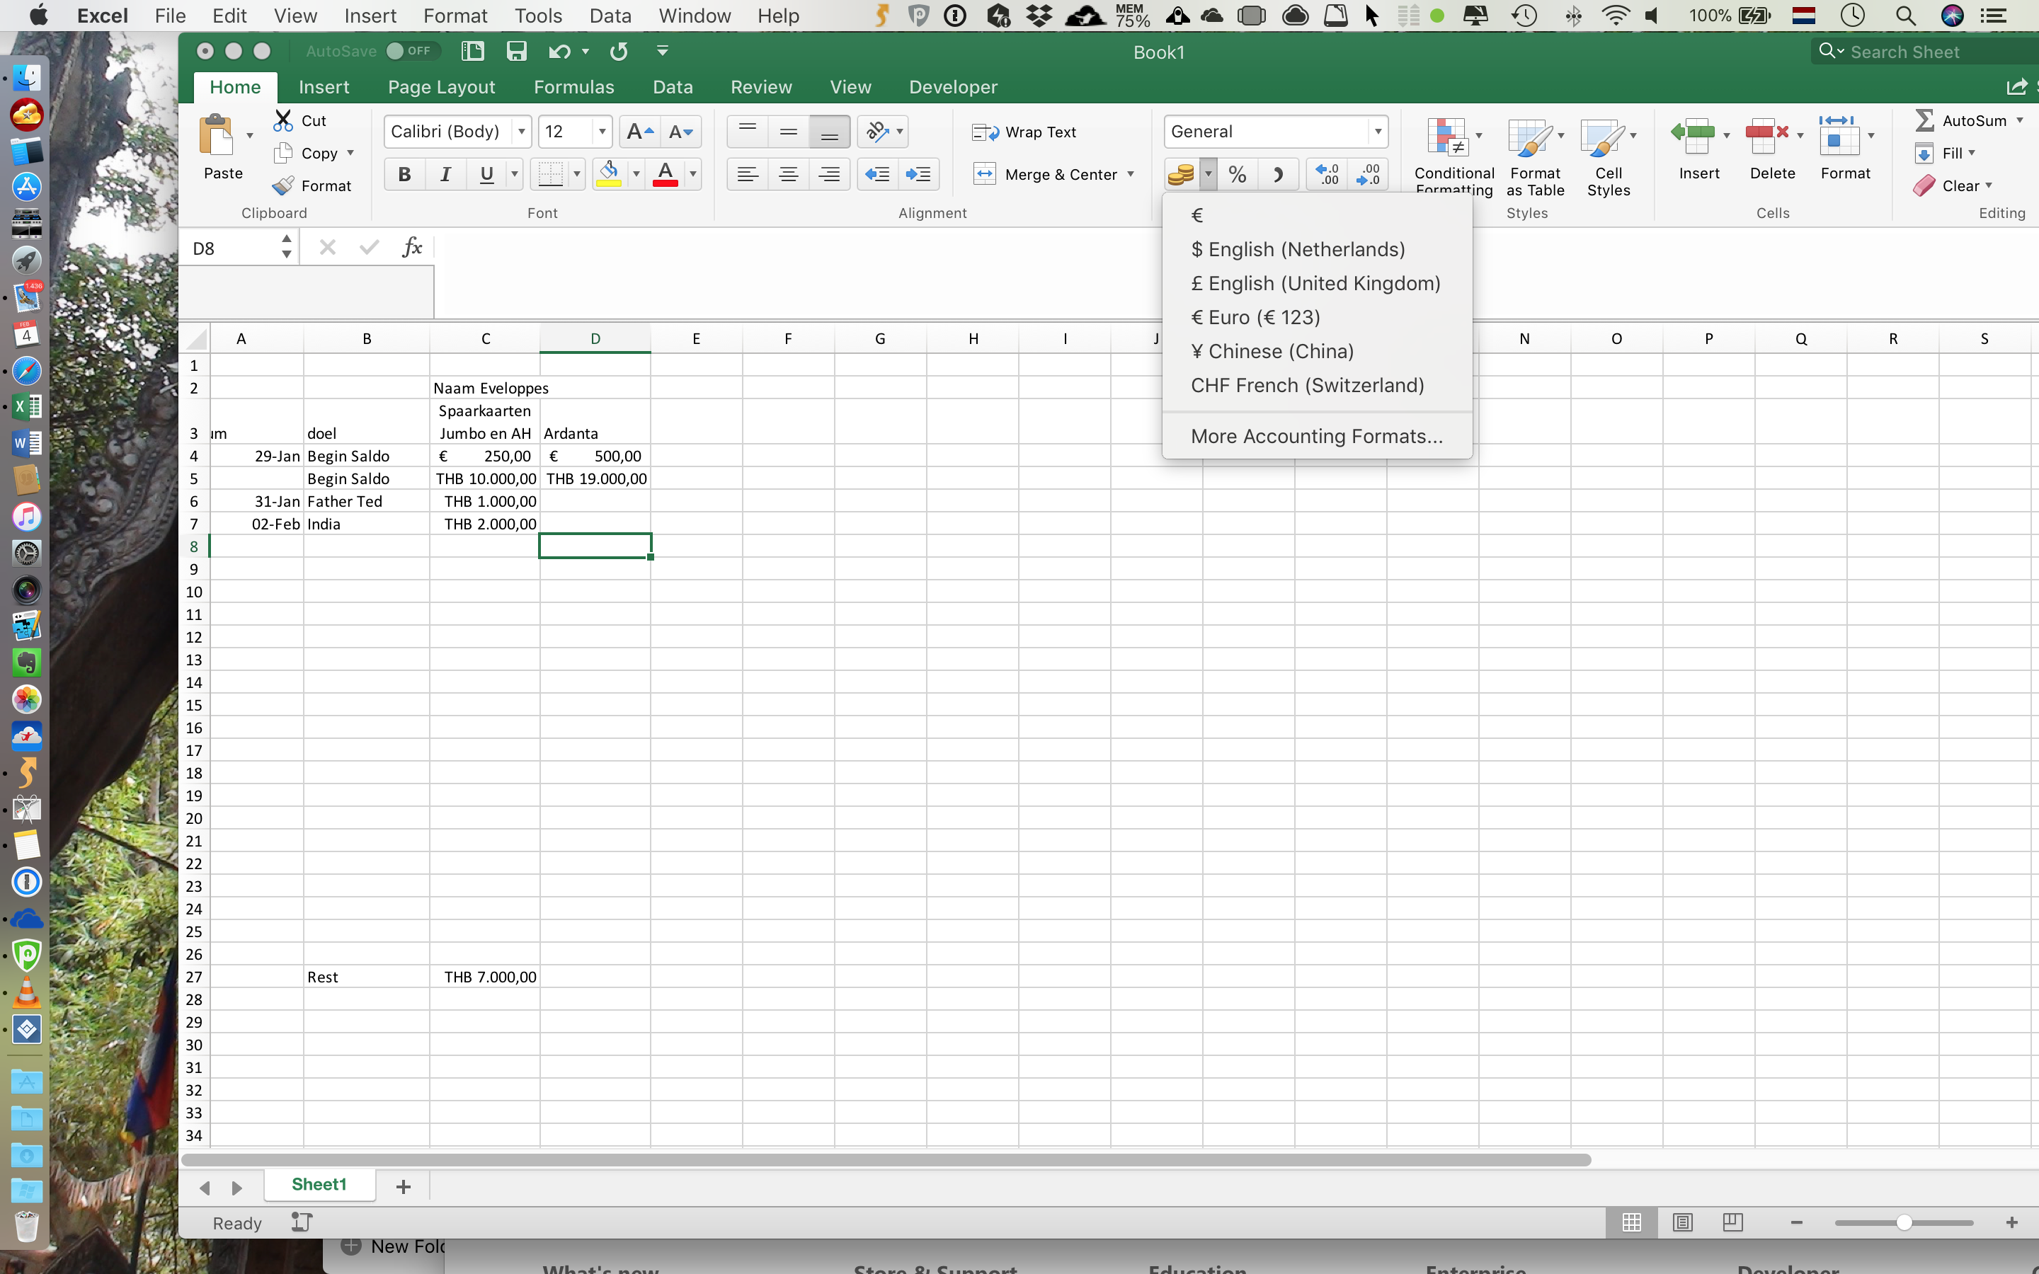
Task: Confirm formula entry with the checkmark
Action: [368, 247]
